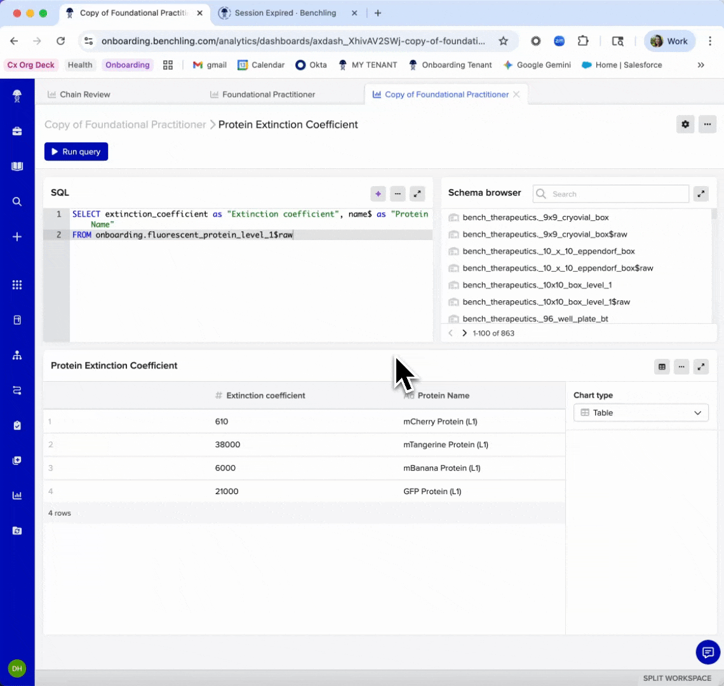The width and height of the screenshot is (724, 686).
Task: Open the SQL panel more options menu
Action: click(x=398, y=194)
